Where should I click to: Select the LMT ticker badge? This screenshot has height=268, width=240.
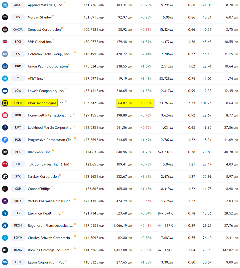[18, 127]
